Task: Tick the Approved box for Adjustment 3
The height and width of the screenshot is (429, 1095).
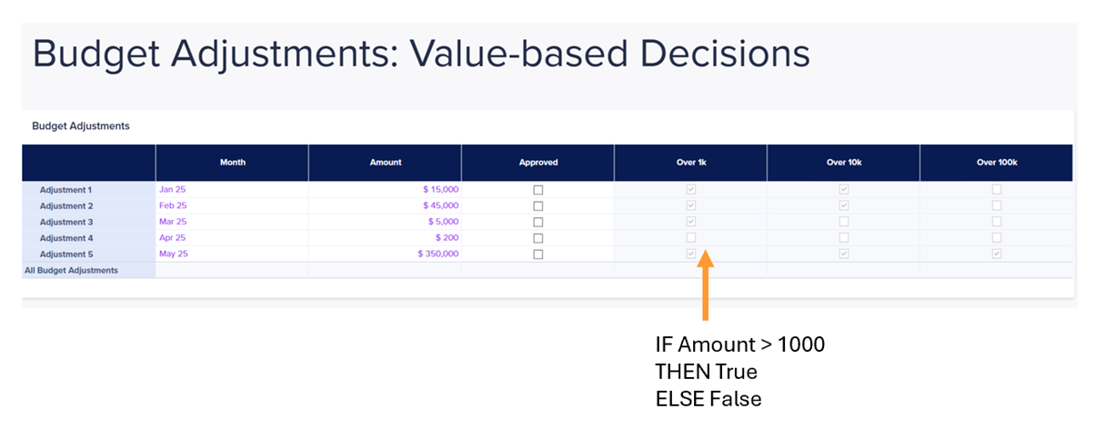Action: [537, 222]
